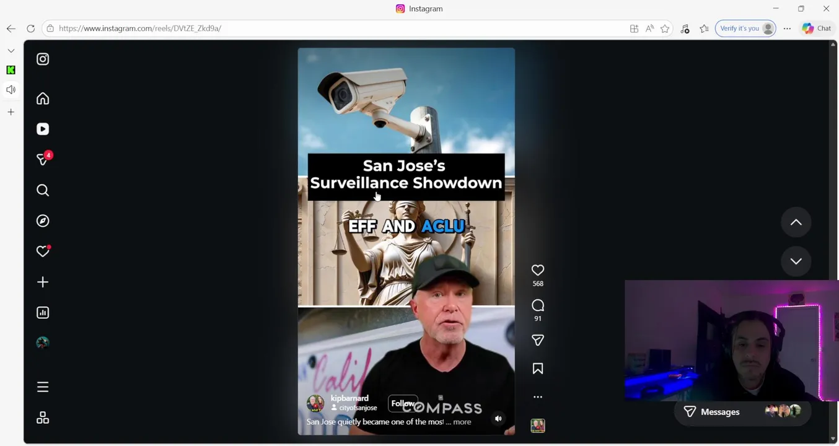Go to previous reel with up chevron
Screen dimensions: 839x446
[x=796, y=222]
